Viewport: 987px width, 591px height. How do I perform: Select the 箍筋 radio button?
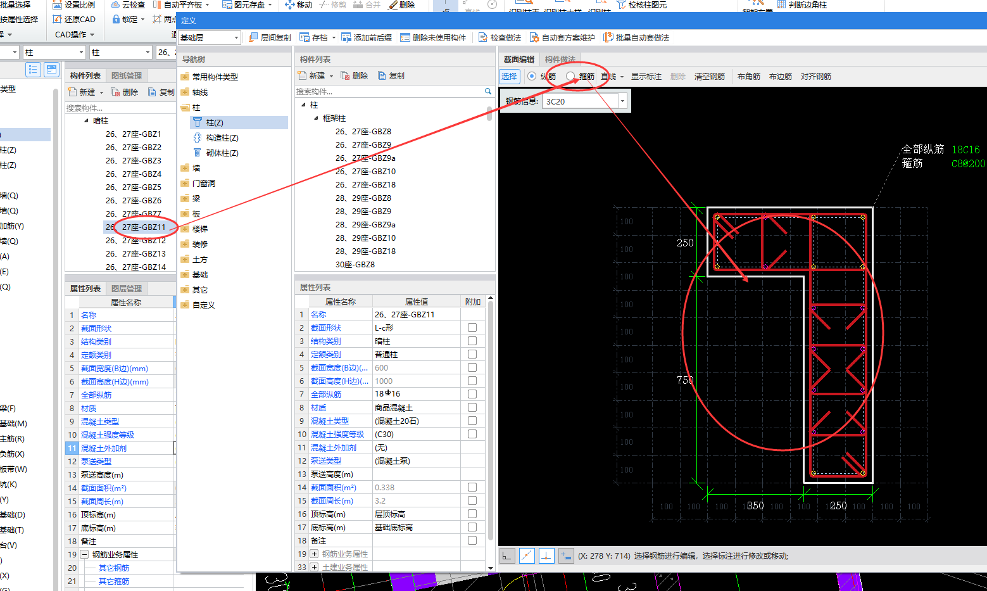(x=570, y=76)
